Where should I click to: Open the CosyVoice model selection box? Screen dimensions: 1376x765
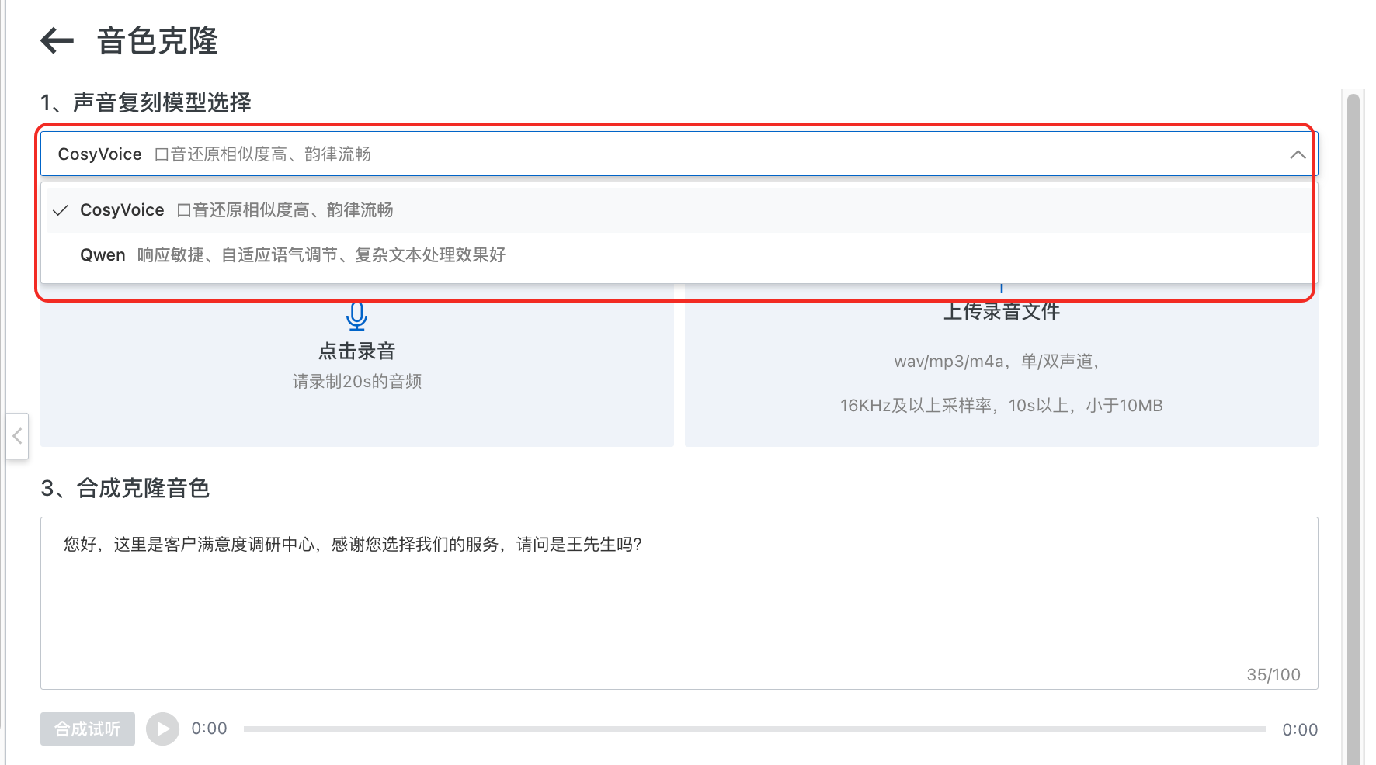click(x=679, y=154)
